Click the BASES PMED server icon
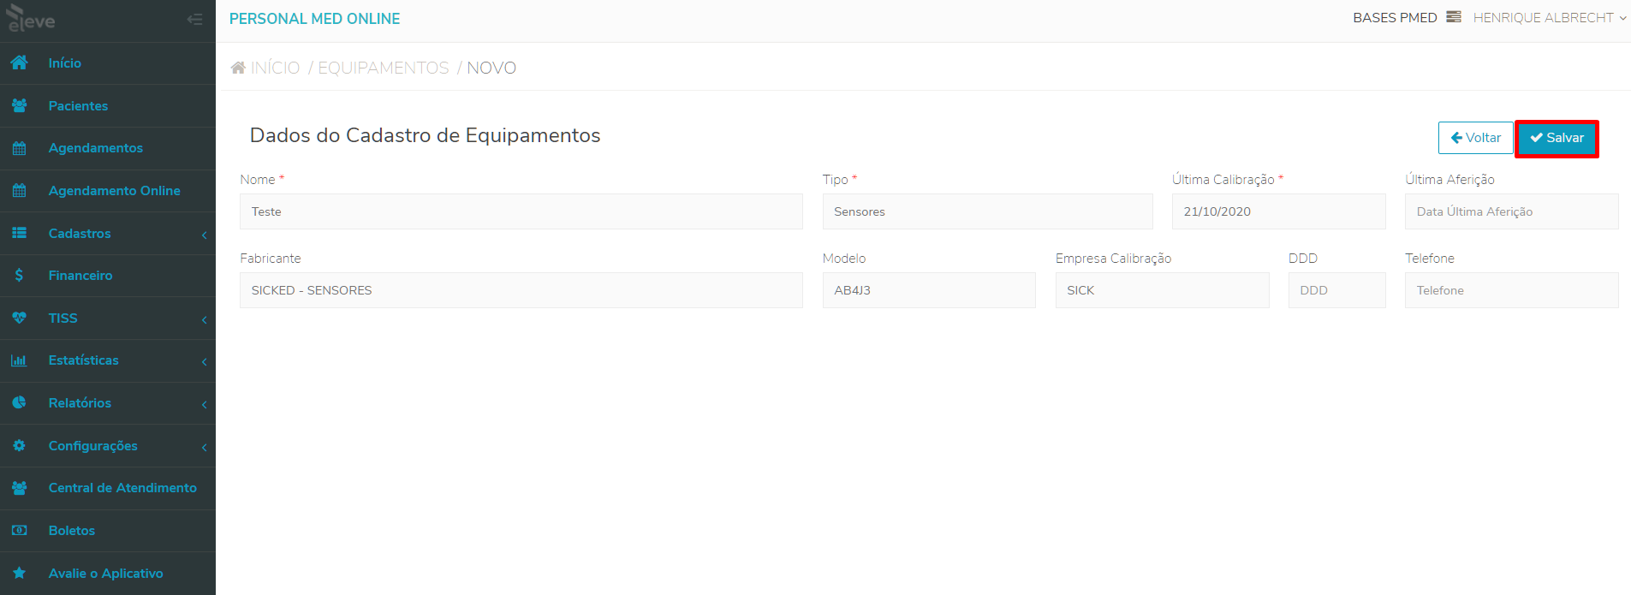1631x595 pixels. pyautogui.click(x=1454, y=17)
